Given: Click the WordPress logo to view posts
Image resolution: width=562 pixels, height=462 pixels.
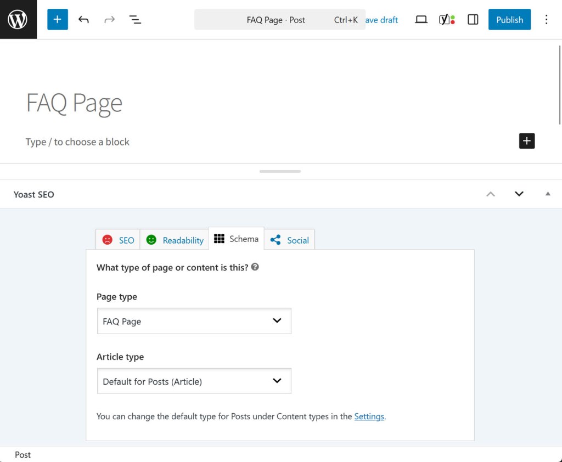Looking at the screenshot, I should pyautogui.click(x=18, y=19).
